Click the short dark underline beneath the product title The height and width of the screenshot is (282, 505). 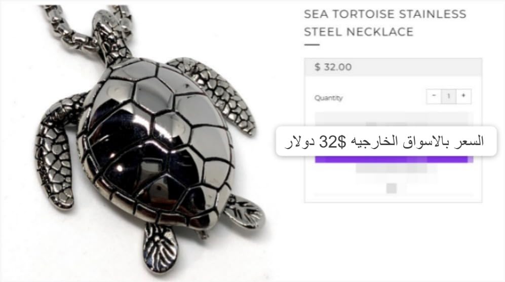[312, 45]
